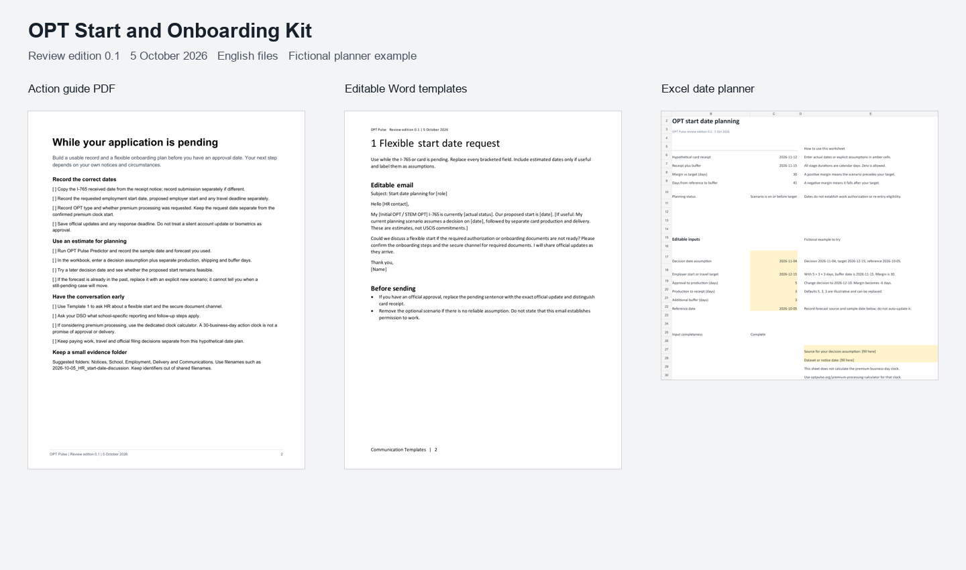The width and height of the screenshot is (966, 570).
Task: Click the '[Name]' placeholder in the email
Action: [x=379, y=269]
